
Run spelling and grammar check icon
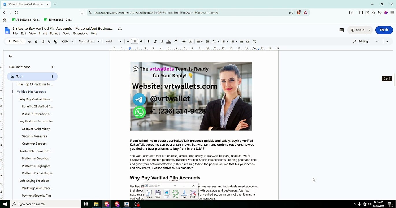(x=49, y=42)
